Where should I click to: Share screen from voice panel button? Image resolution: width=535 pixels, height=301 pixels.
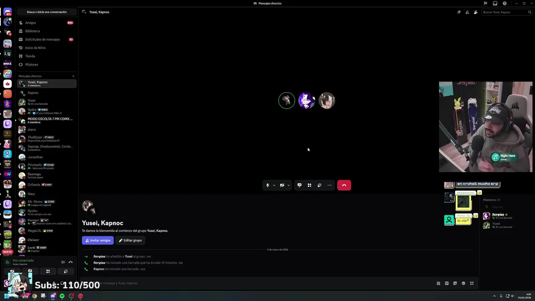click(x=30, y=271)
